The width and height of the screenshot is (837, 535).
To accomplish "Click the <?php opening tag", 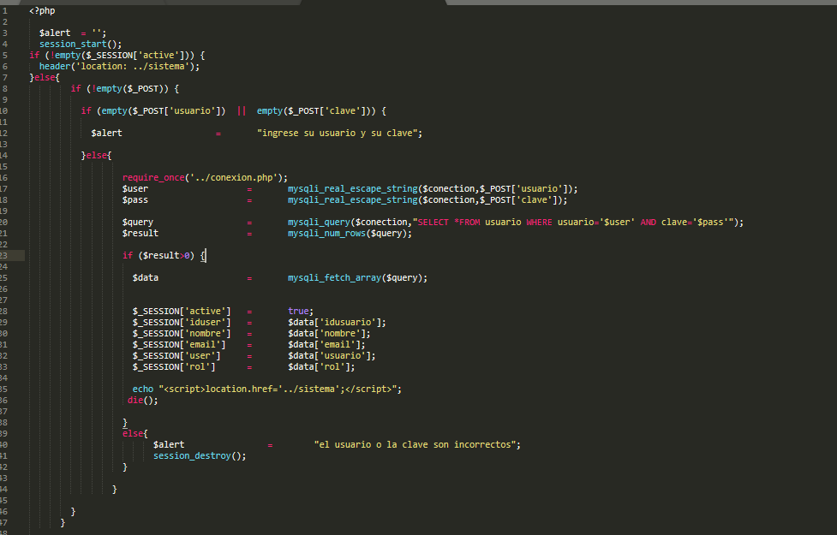I will pyautogui.click(x=42, y=10).
